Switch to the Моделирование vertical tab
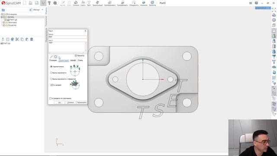The height and width of the screenshot is (156, 277). (x=46, y=35)
